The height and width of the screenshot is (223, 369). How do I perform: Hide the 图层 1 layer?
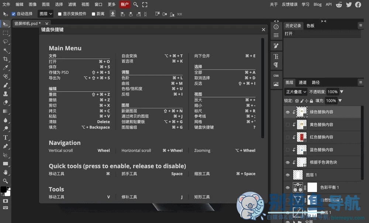coord(287,175)
